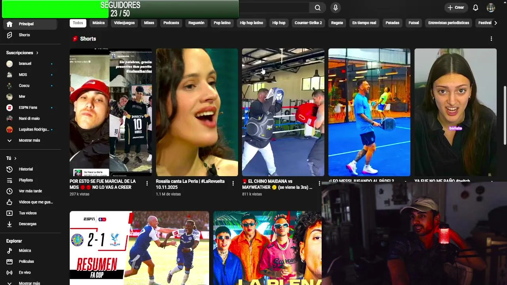507x285 pixels.
Task: Click the search input field
Action: pyautogui.click(x=274, y=8)
